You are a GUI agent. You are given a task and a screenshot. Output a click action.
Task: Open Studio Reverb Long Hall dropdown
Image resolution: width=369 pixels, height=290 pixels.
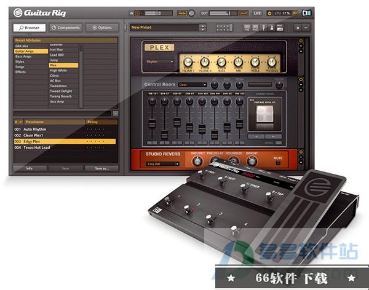[x=162, y=164]
